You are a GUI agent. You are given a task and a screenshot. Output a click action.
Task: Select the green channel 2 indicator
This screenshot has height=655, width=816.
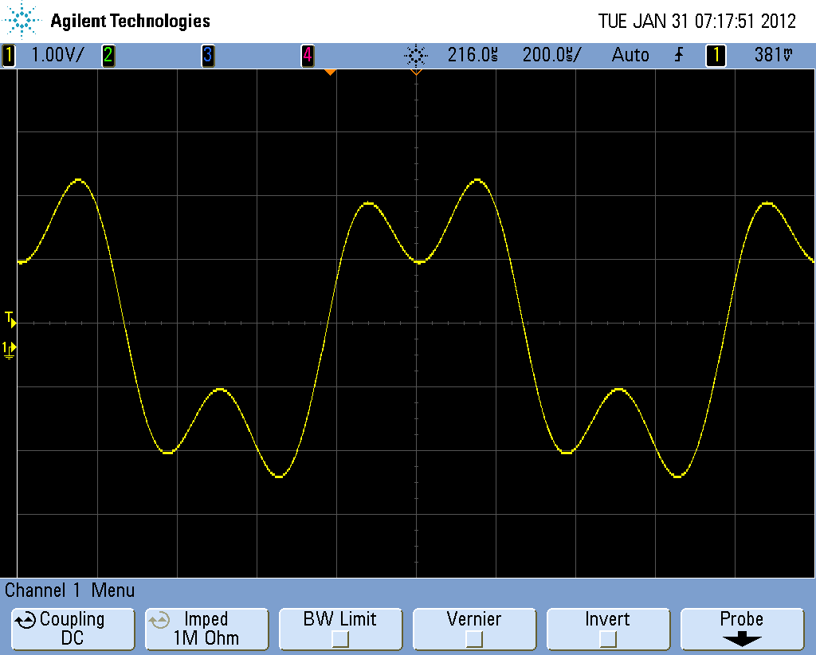[107, 56]
